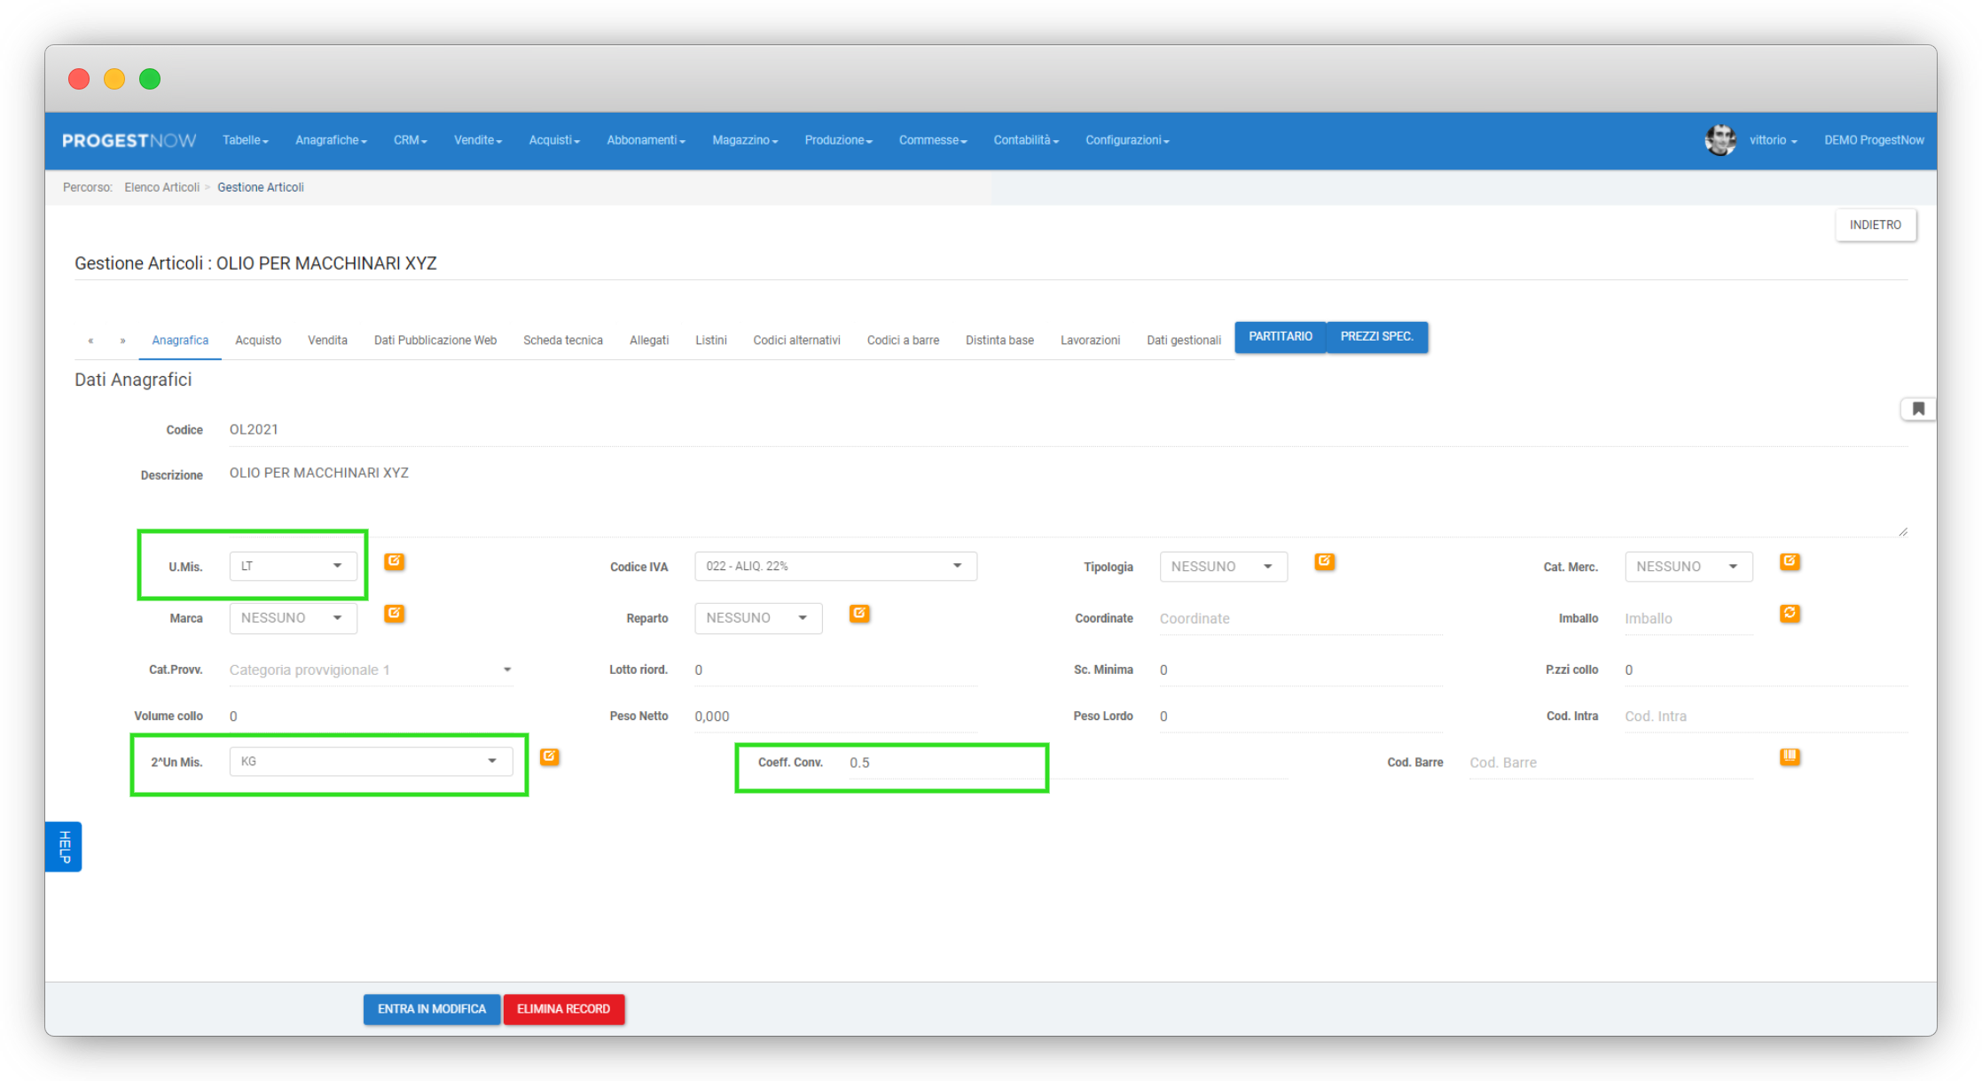Click orange barcode icon next to Cod. Barre
1982x1081 pixels.
[x=1789, y=756]
